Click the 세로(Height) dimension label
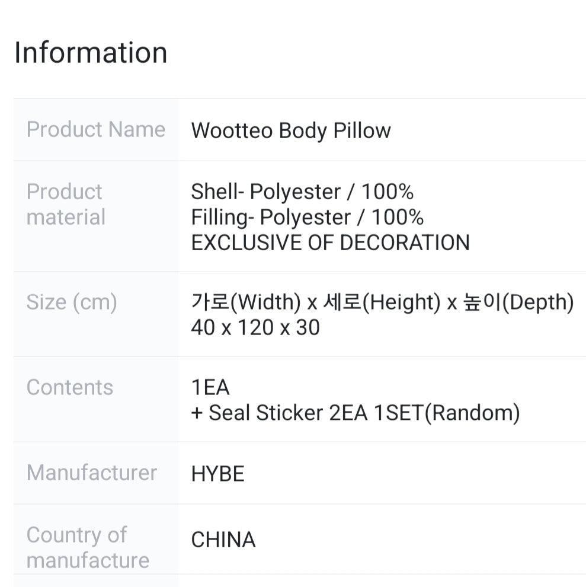586x587 pixels. click(382, 303)
